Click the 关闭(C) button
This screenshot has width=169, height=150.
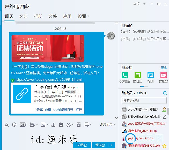(x=82, y=145)
